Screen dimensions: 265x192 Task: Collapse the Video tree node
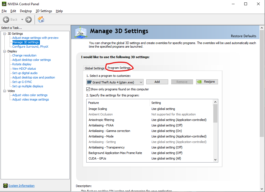pyautogui.click(x=4, y=91)
